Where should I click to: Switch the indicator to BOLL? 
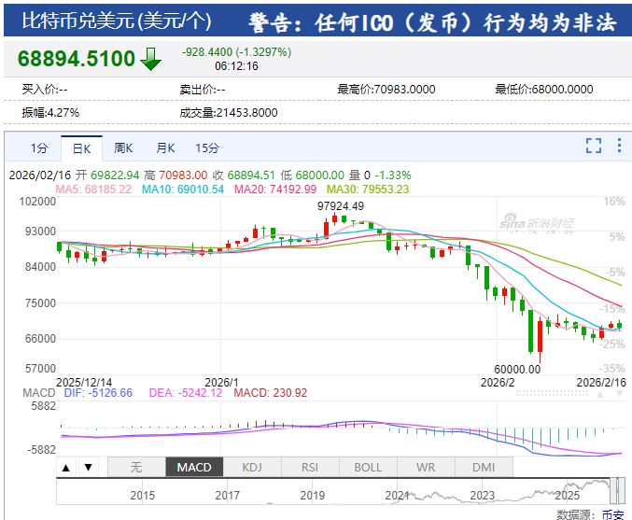(x=368, y=467)
